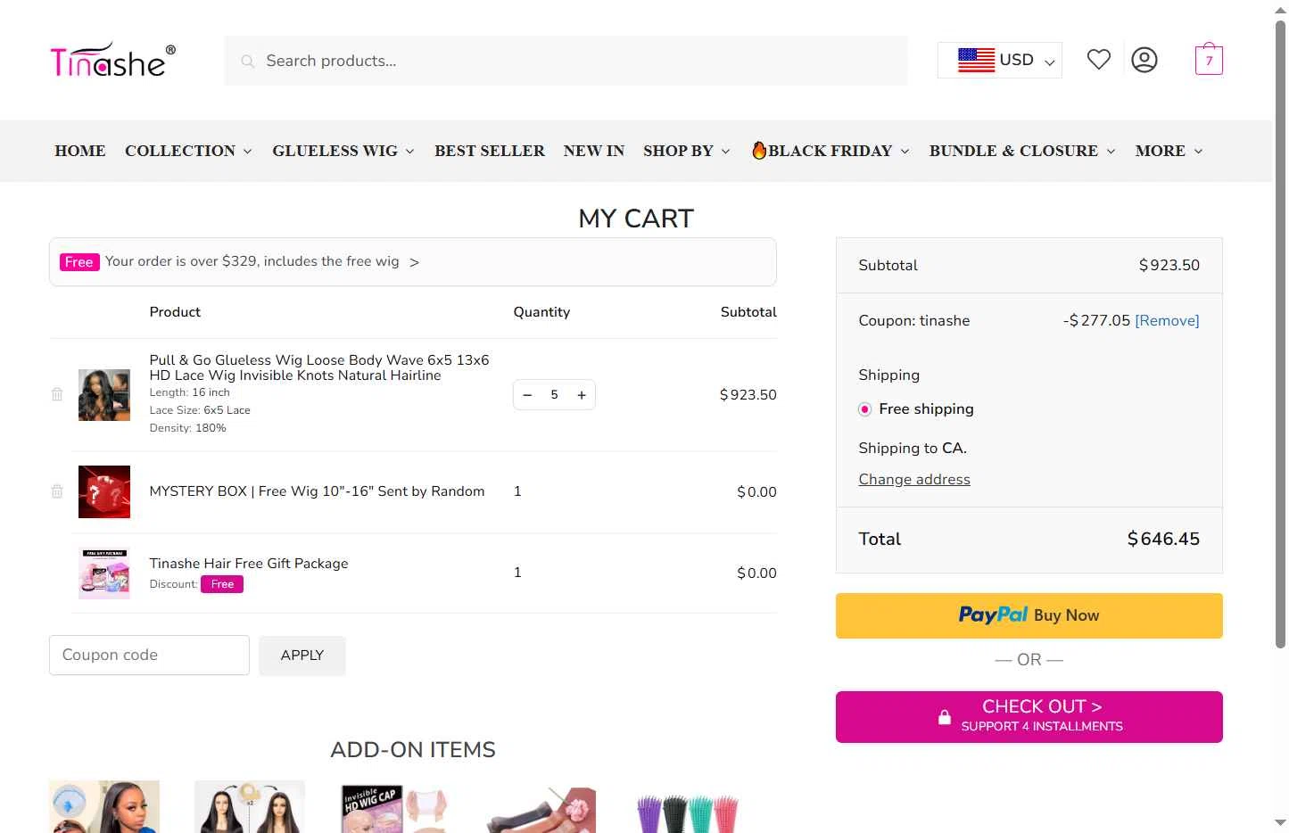The image size is (1289, 833).
Task: Increase wig quantity with plus button
Action: [582, 395]
